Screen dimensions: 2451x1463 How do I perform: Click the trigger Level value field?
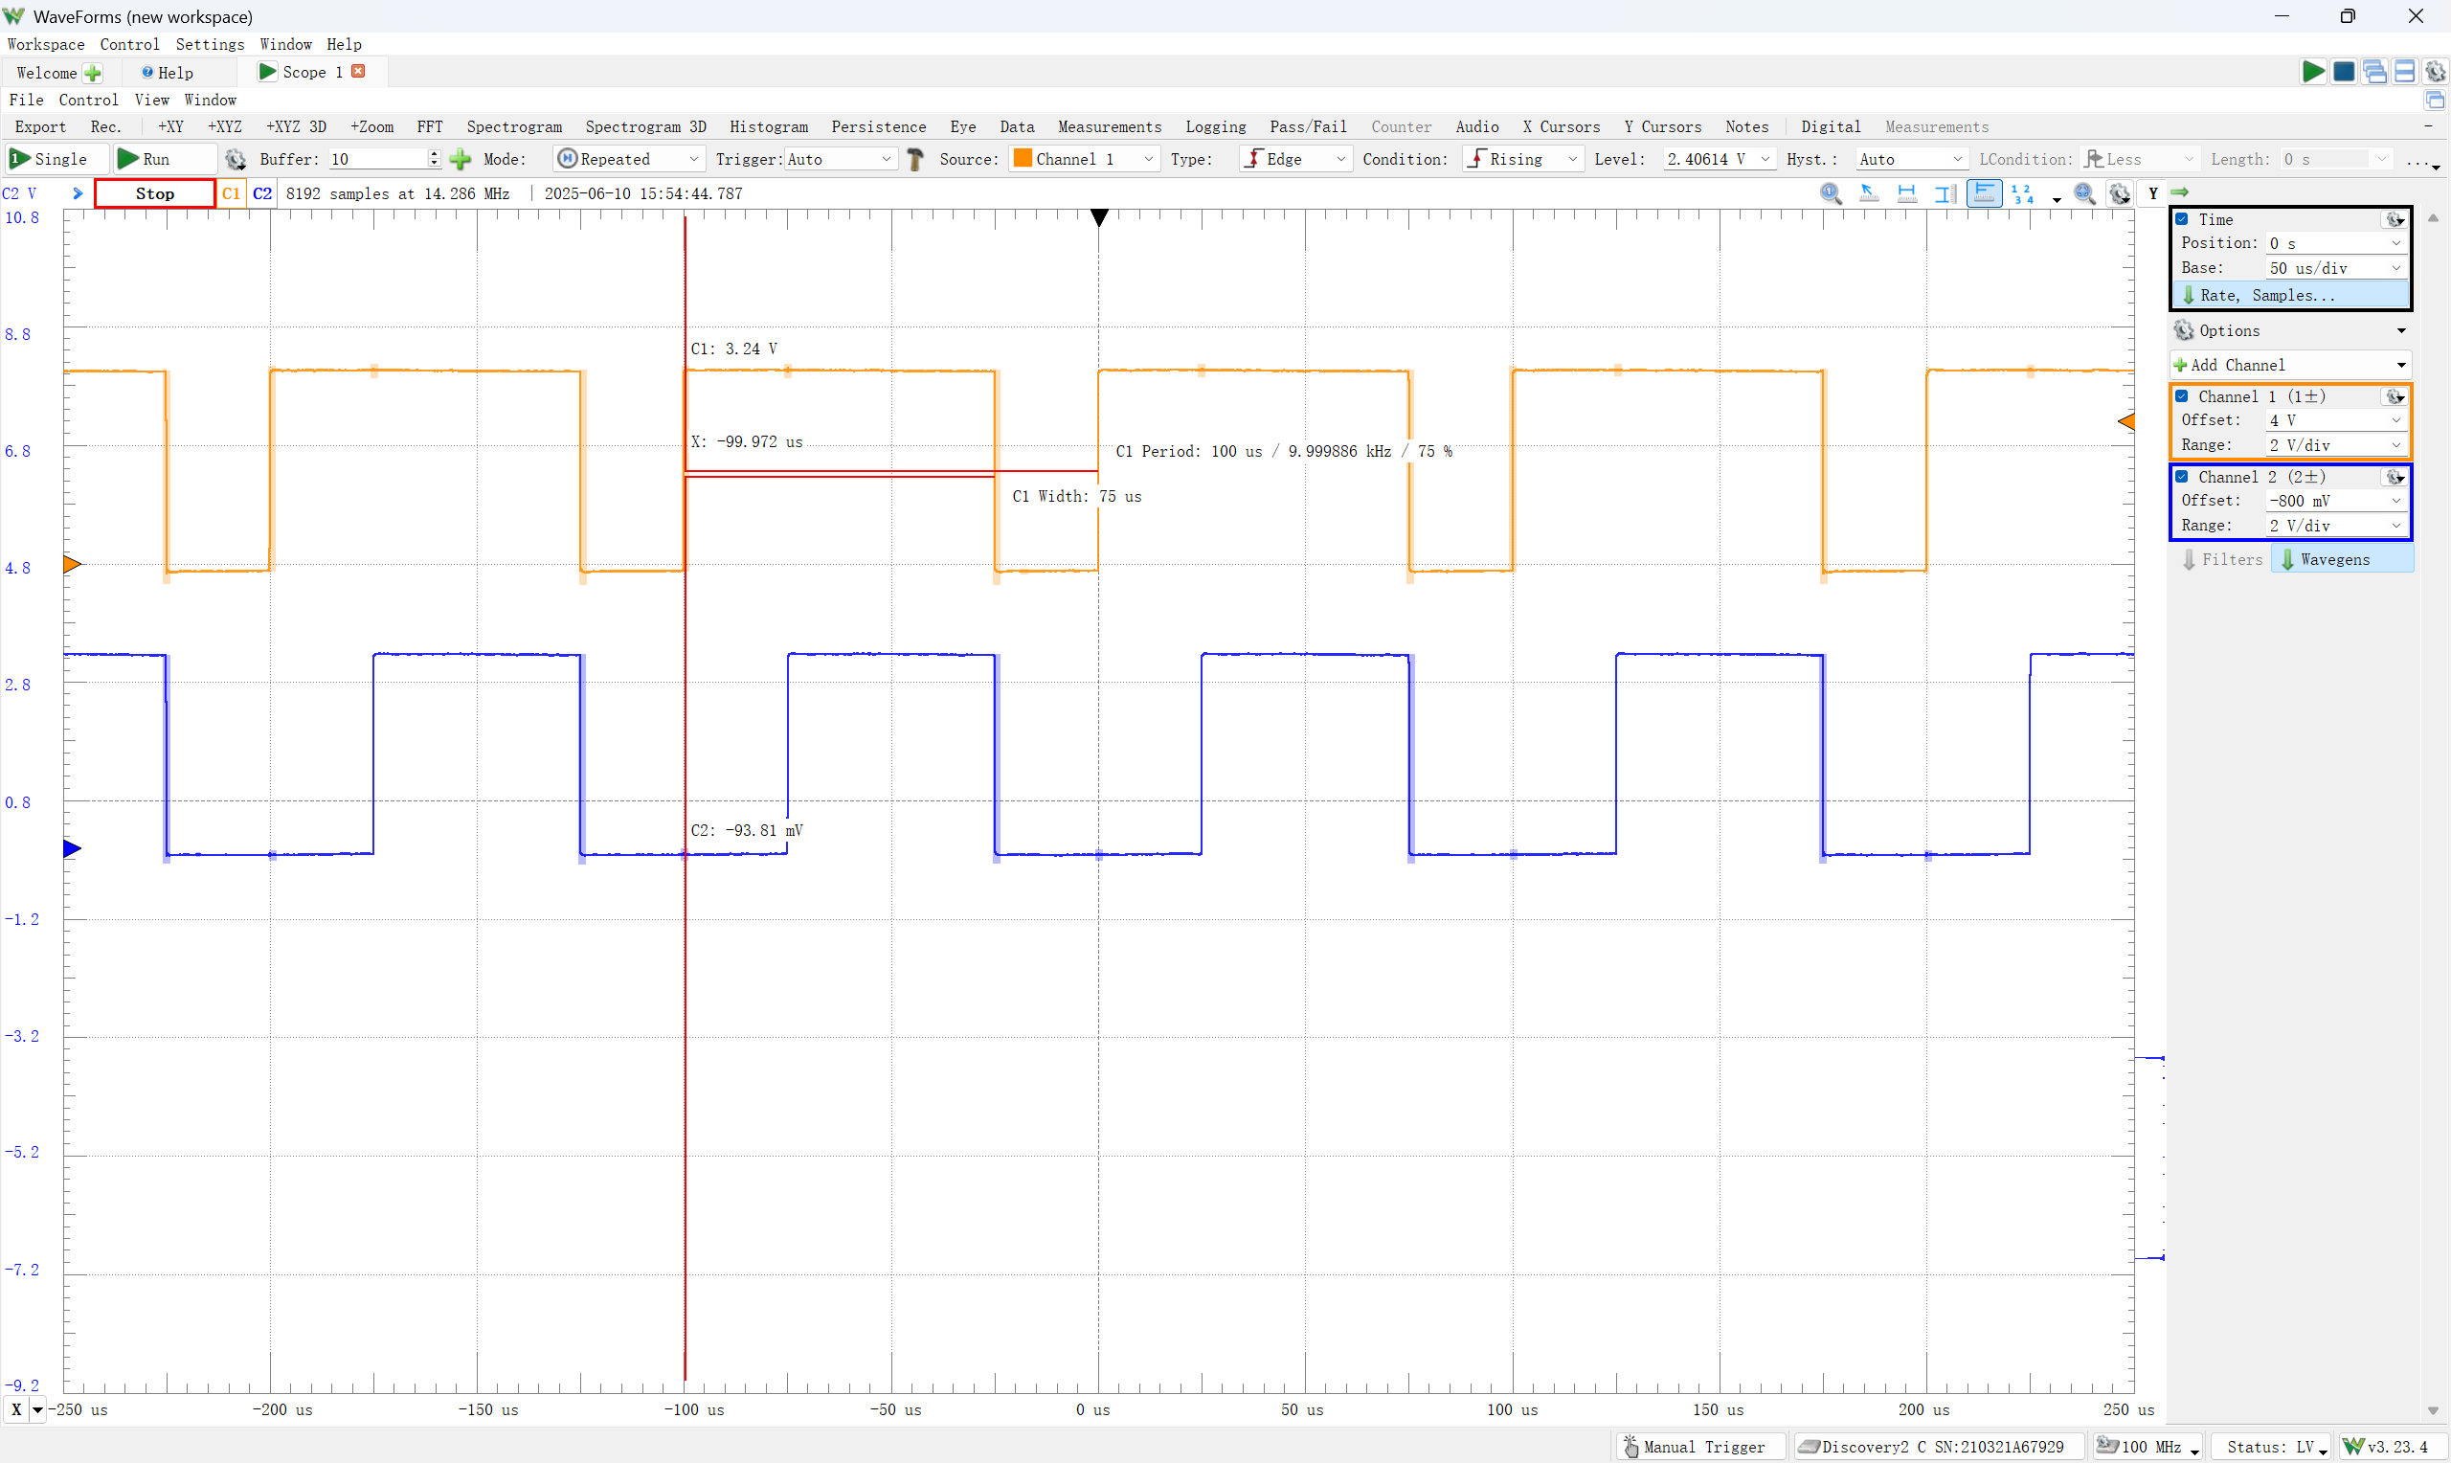pyautogui.click(x=1707, y=159)
